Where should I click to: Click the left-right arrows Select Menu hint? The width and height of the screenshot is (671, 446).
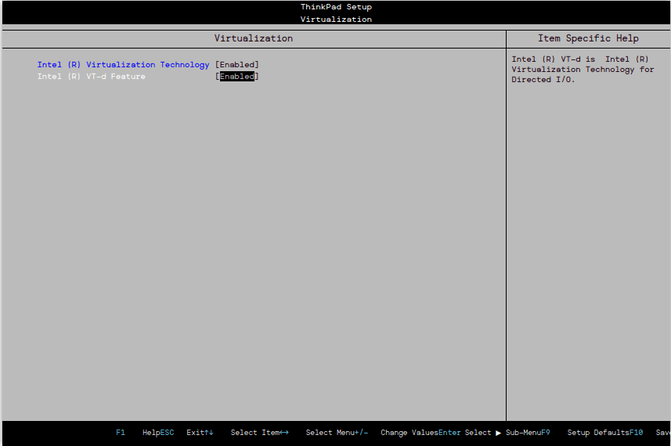click(x=317, y=433)
